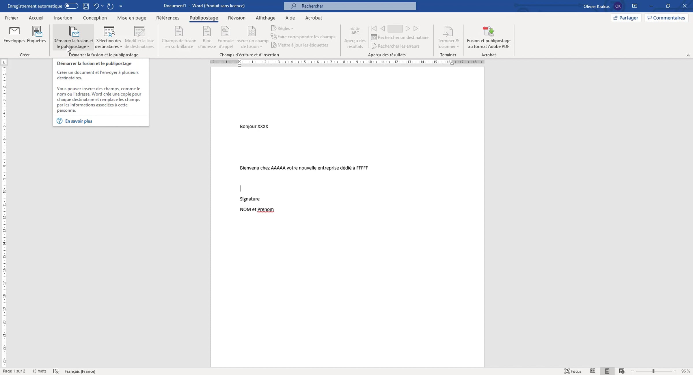Open Sélection des destinataires dropdown
693x375 pixels.
pyautogui.click(x=109, y=37)
